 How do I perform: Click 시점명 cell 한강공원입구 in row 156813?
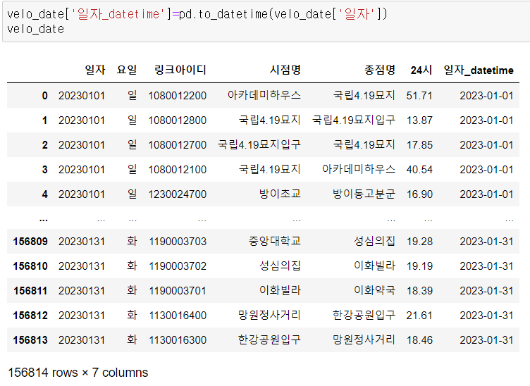coord(269,340)
